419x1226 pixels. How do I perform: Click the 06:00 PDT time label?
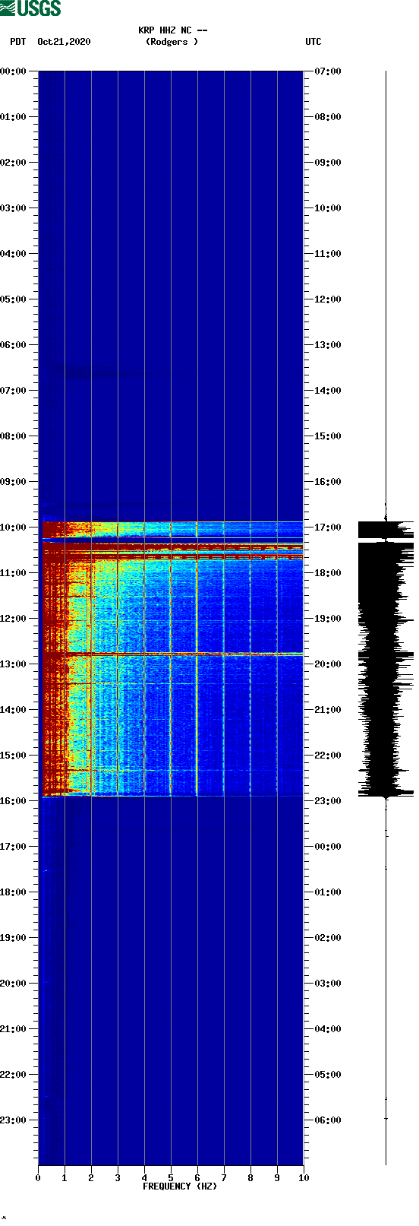(14, 345)
